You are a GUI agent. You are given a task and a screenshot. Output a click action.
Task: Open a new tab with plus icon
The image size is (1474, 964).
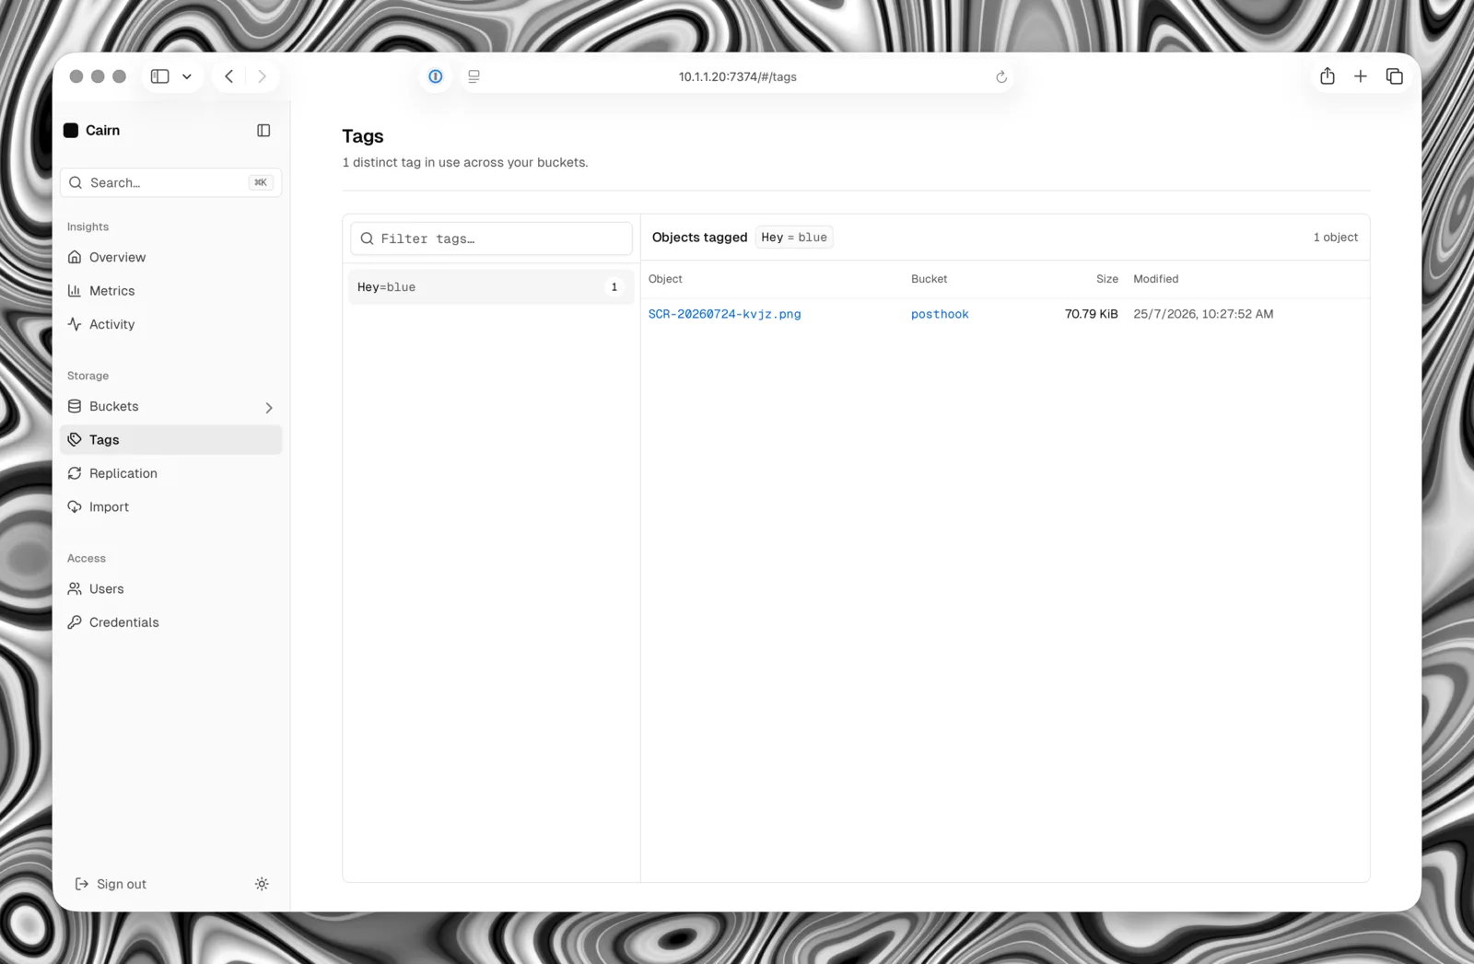pos(1361,76)
